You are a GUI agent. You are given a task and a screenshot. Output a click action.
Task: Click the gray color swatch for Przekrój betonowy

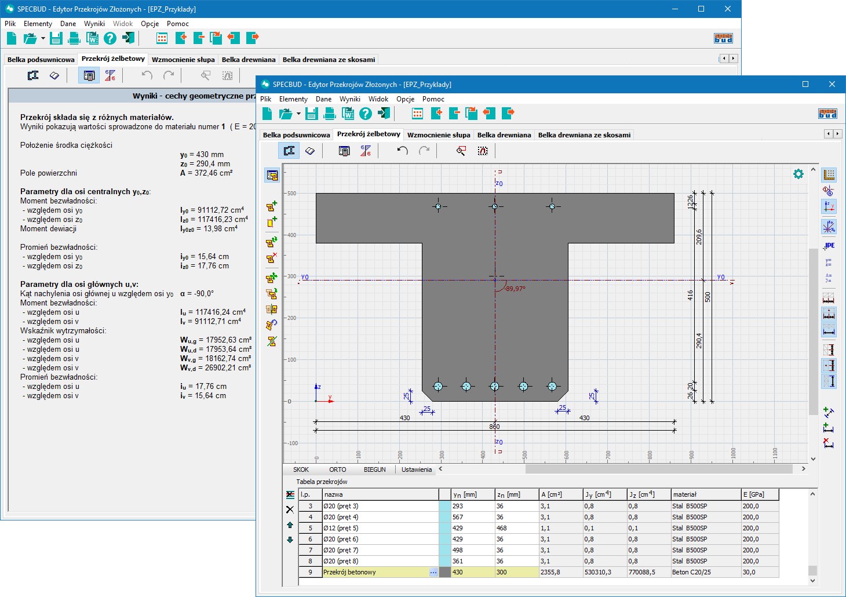pyautogui.click(x=445, y=572)
